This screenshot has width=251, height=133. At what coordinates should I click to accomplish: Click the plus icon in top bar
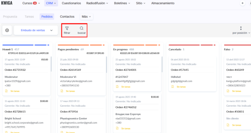point(242,3)
